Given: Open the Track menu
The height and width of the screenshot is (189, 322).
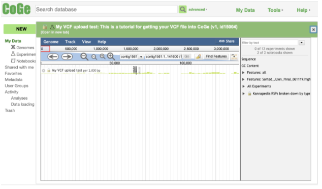Looking at the screenshot, I should 70,42.
